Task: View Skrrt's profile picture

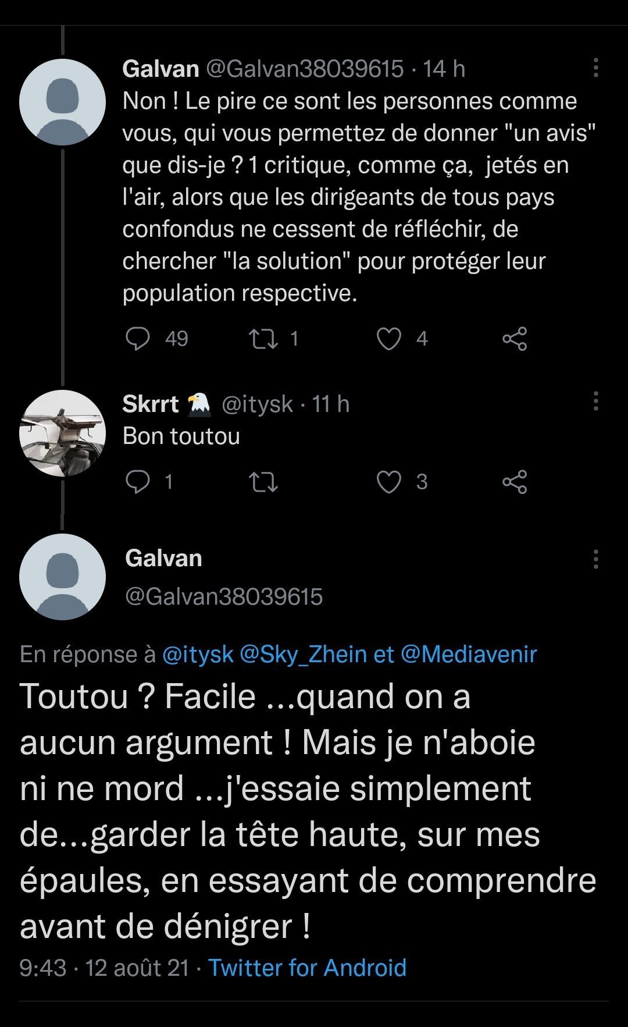Action: point(62,433)
